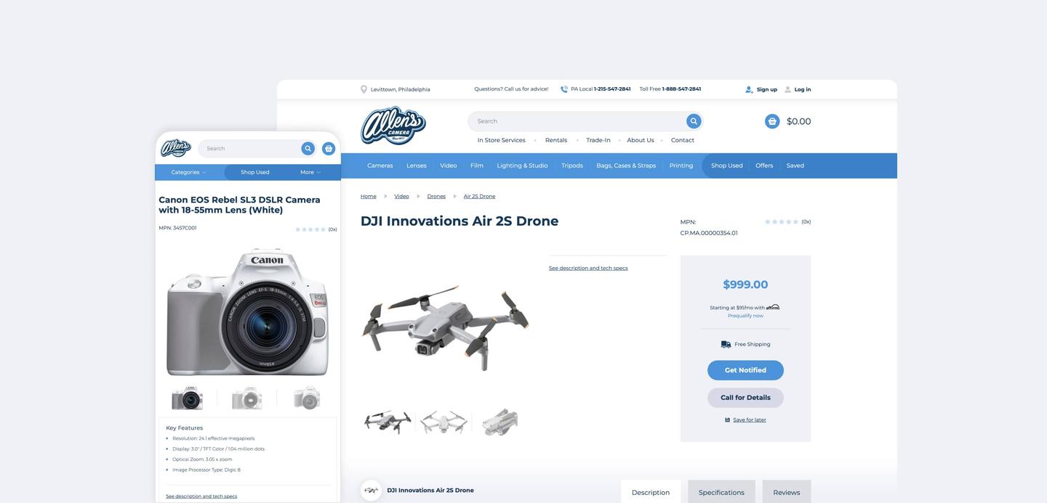
Task: Switch to the Specifications tab
Action: pyautogui.click(x=721, y=492)
